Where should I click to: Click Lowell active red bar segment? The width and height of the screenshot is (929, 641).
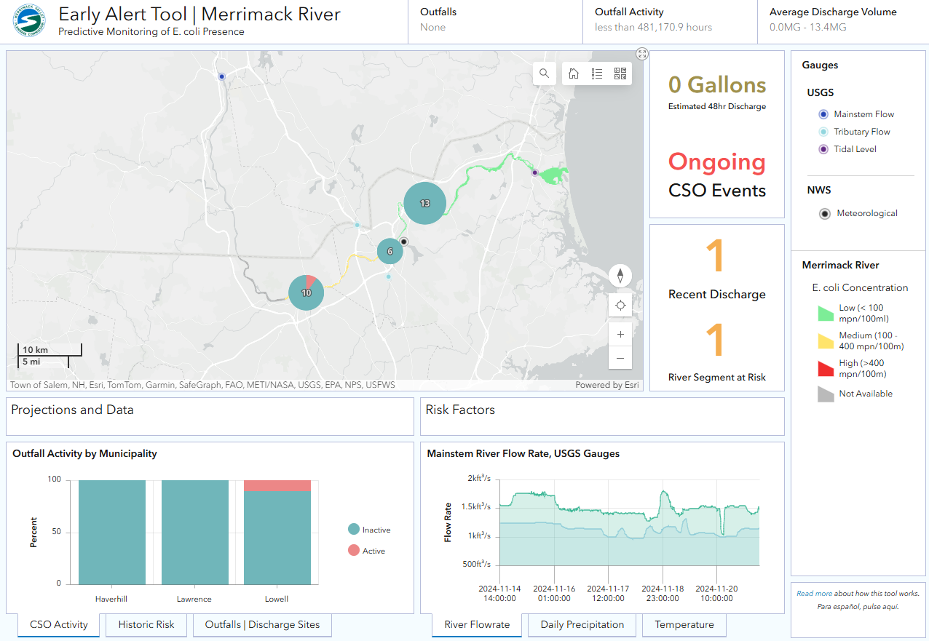point(277,485)
